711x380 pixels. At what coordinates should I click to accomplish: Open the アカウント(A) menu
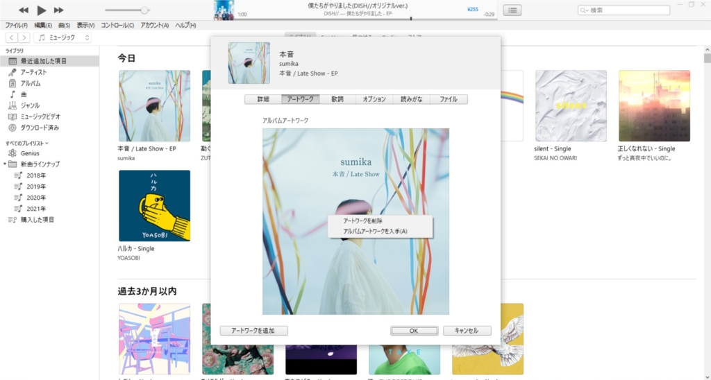pos(154,26)
